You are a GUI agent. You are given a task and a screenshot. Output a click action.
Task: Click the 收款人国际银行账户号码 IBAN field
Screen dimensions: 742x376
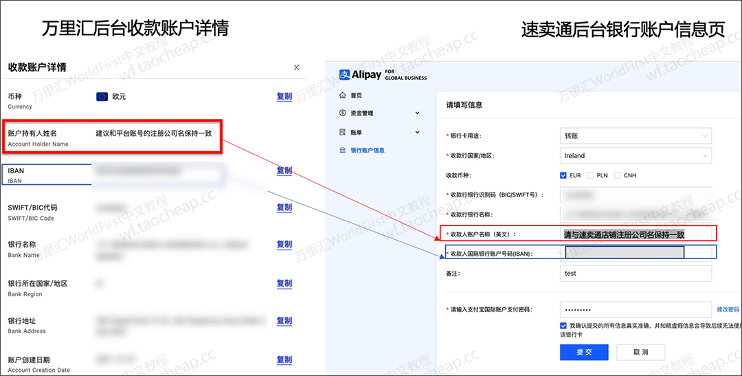(636, 253)
